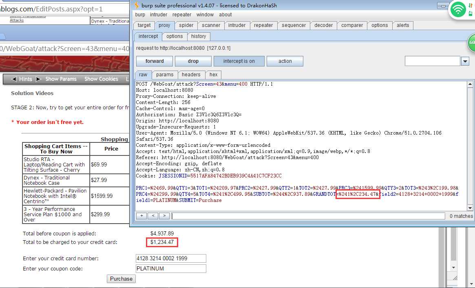This screenshot has width=475, height=288.
Task: Open the repeater menu in menu bar
Action: (x=182, y=15)
